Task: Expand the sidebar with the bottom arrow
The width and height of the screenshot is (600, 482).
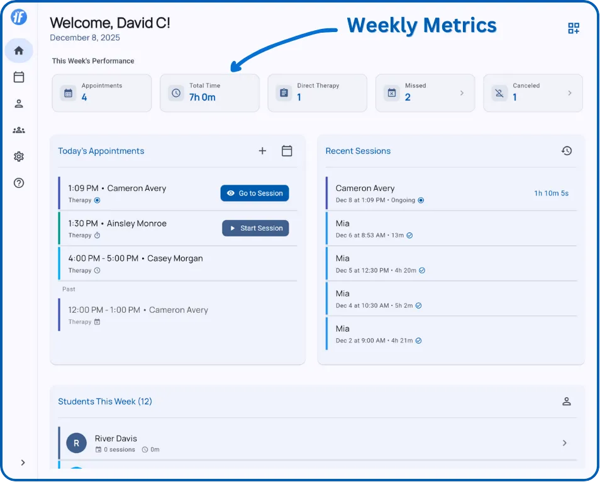Action: [23, 463]
